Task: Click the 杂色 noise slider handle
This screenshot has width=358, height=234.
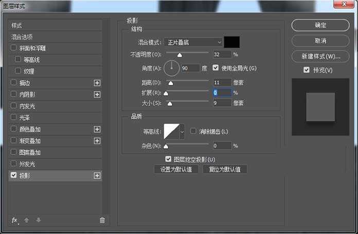Action: 166,147
